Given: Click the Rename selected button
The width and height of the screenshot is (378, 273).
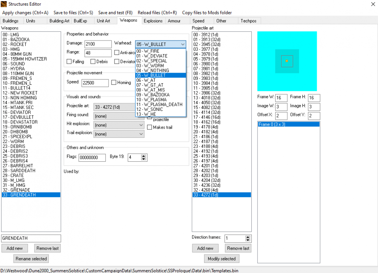Looking at the screenshot, I should 31,259.
